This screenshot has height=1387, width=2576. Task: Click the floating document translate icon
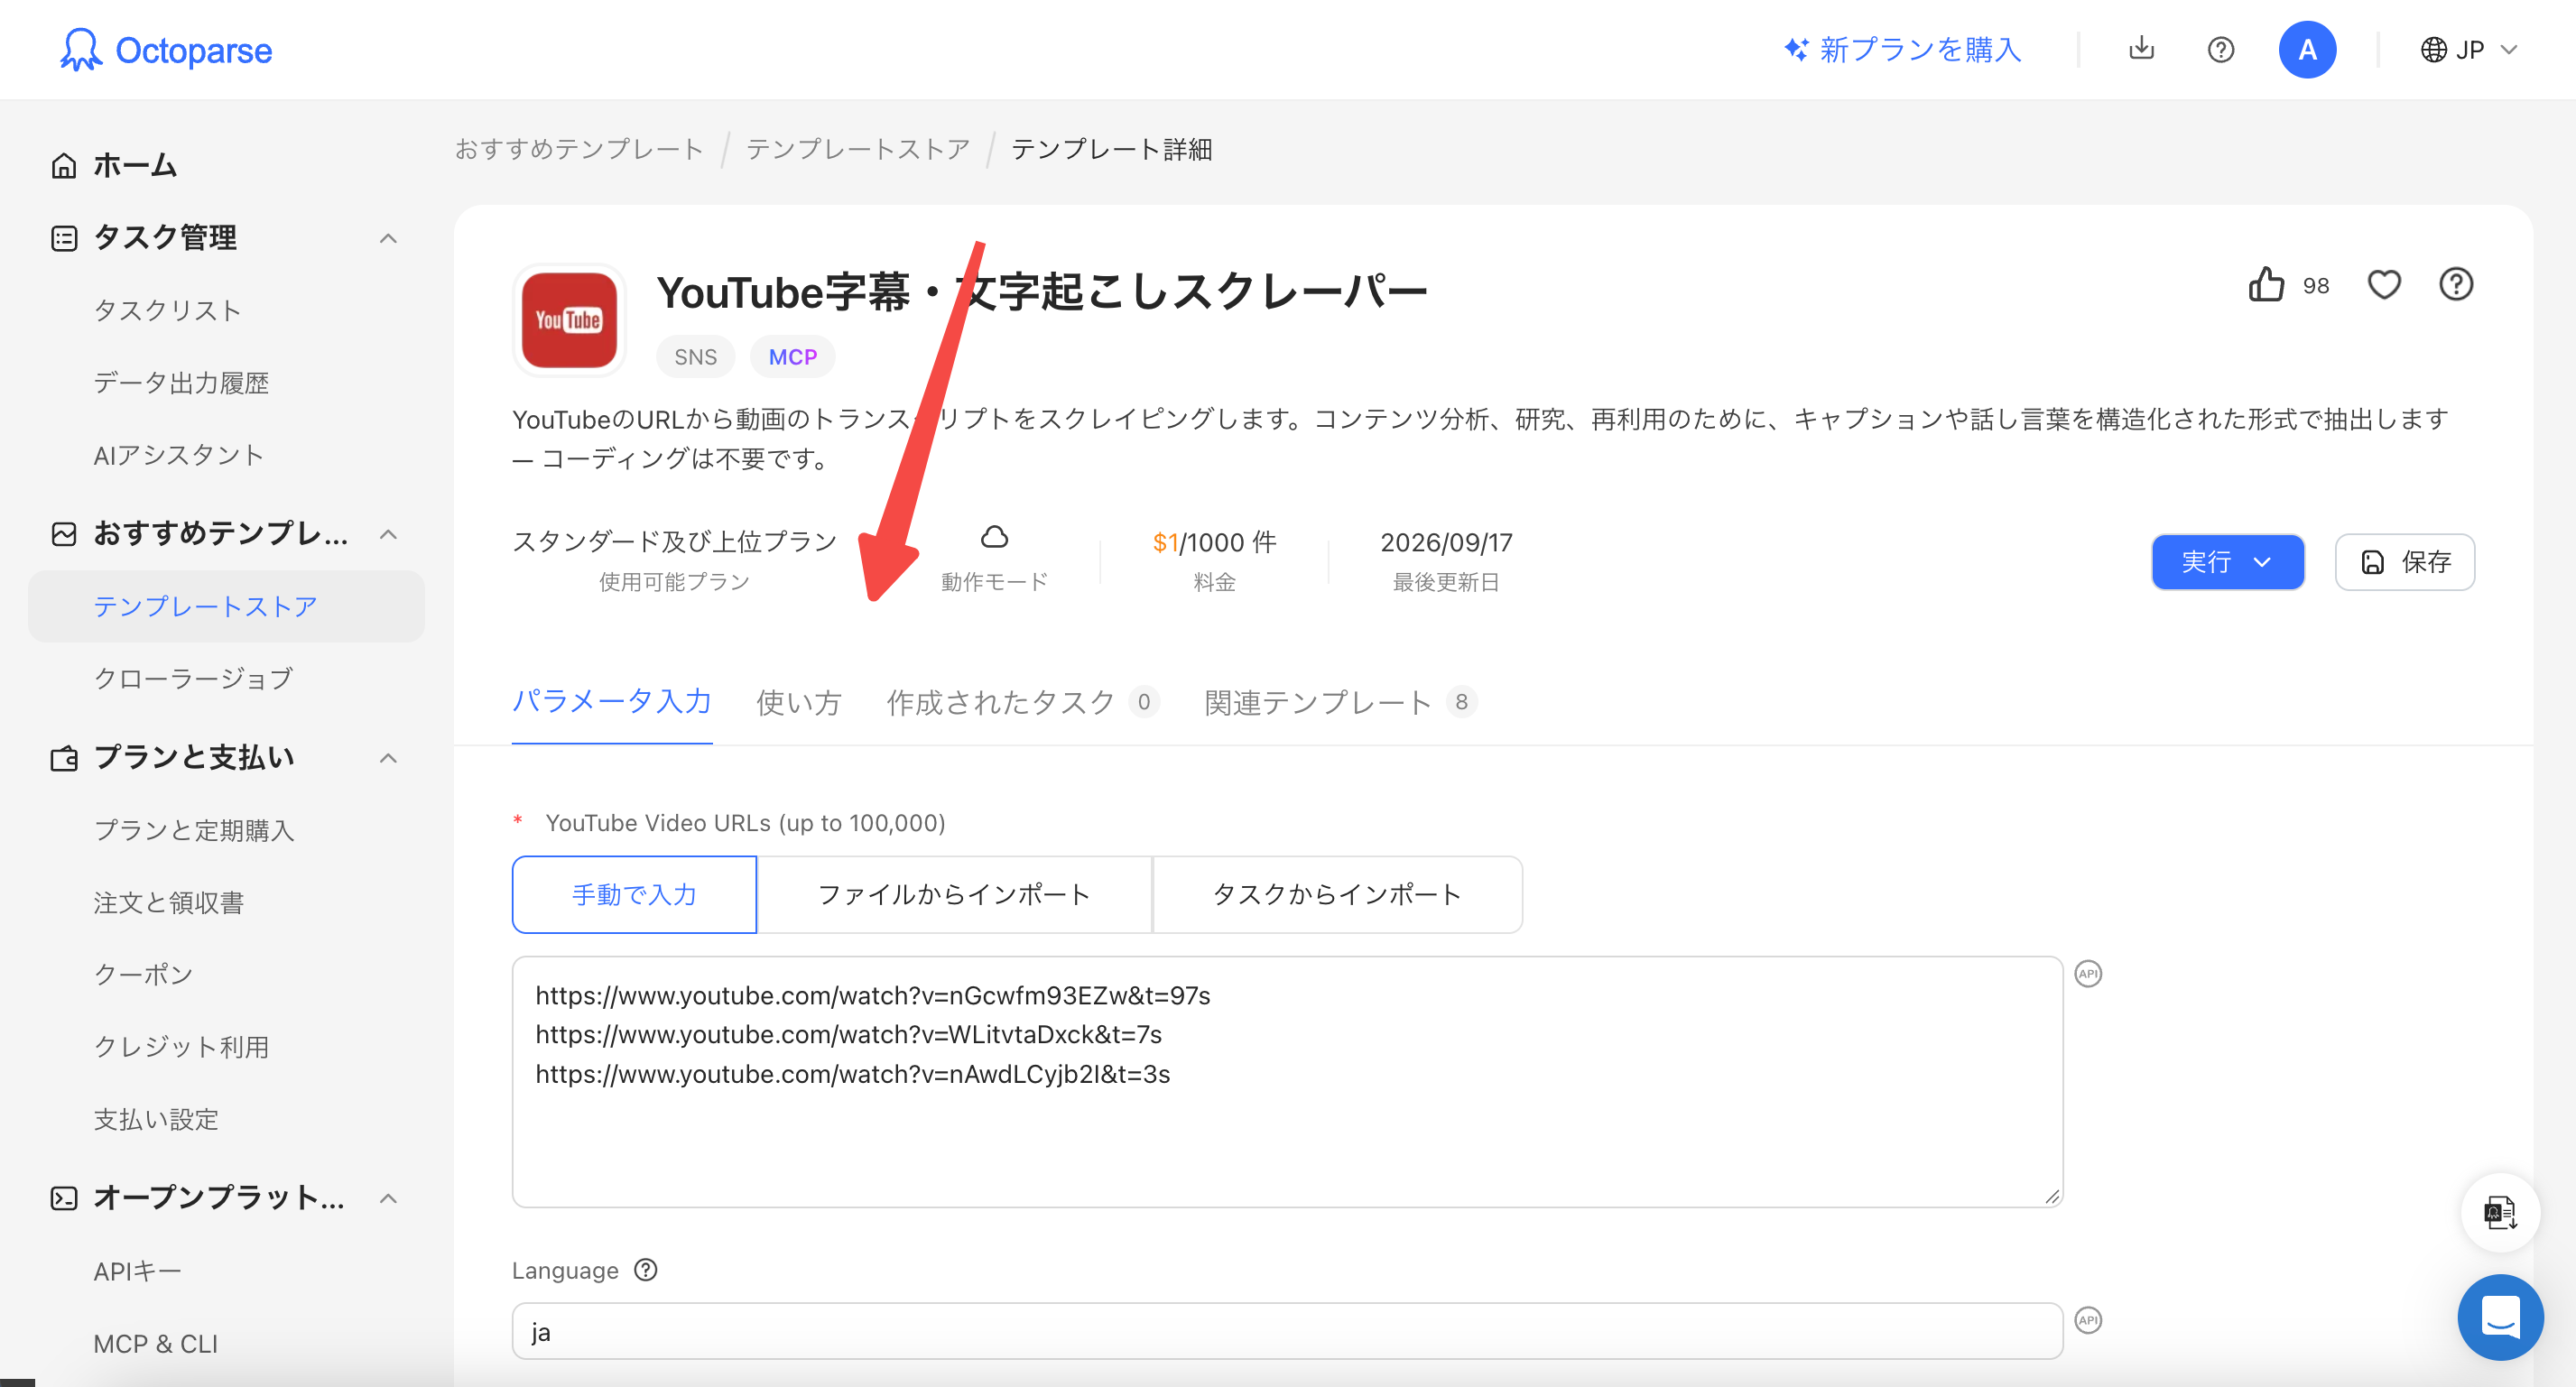click(2500, 1212)
